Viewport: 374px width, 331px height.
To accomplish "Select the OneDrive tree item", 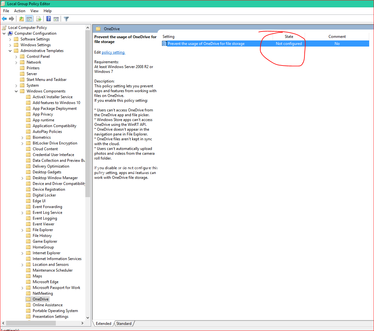I will (40, 299).
